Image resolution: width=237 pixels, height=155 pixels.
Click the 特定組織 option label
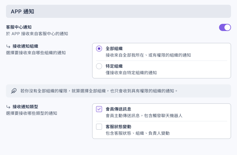tap(114, 66)
